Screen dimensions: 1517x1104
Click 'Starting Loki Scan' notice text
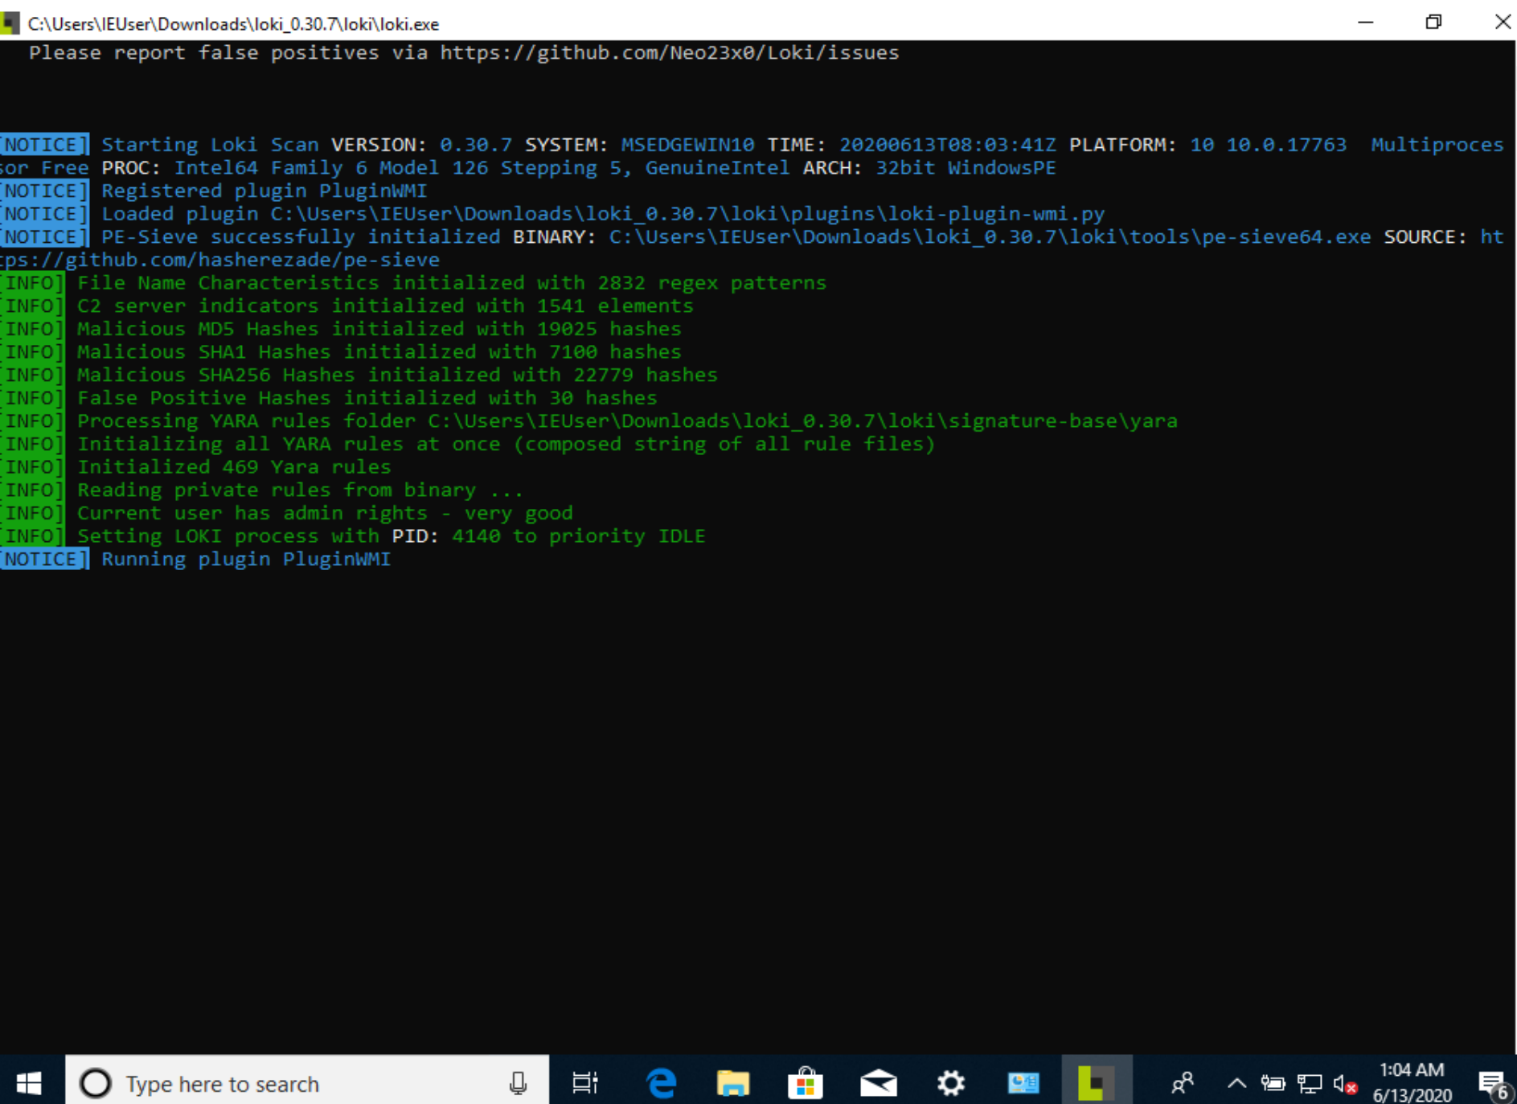(x=210, y=145)
